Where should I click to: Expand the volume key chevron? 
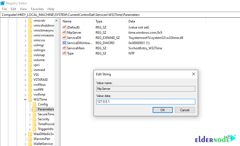26,60
